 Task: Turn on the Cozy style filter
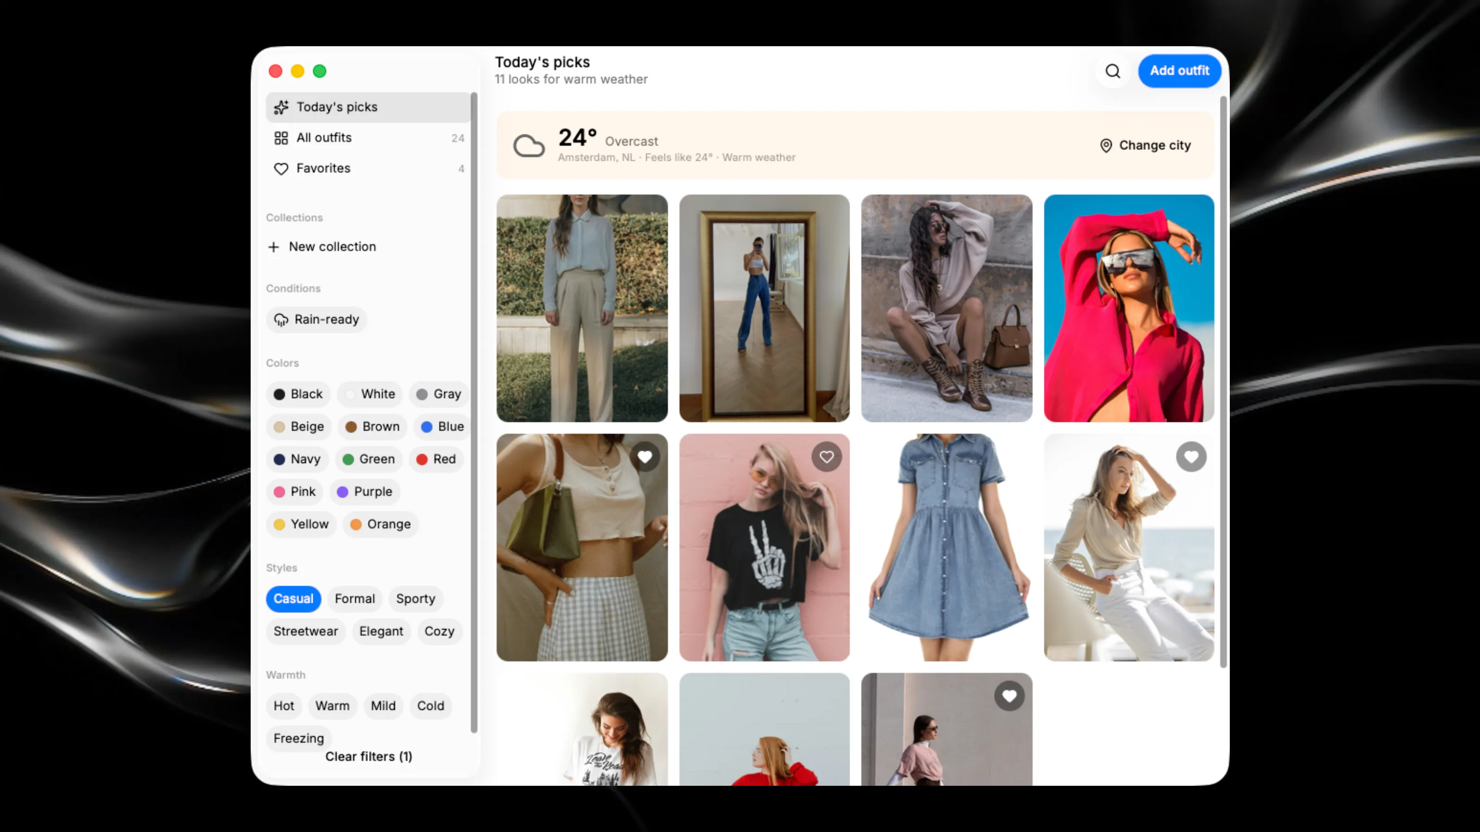[x=439, y=631]
